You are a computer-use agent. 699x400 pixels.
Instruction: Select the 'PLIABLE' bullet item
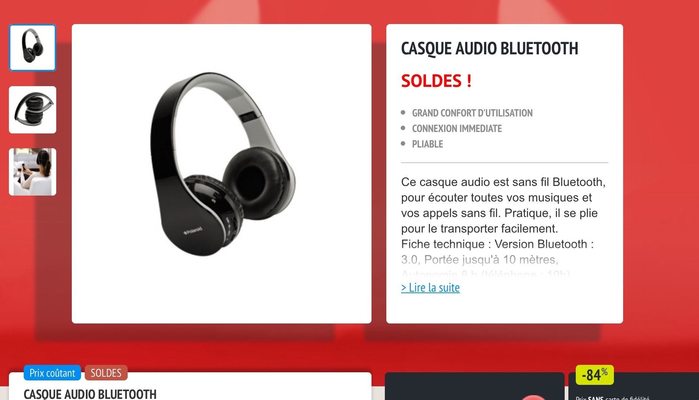tap(427, 144)
